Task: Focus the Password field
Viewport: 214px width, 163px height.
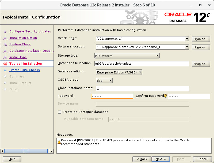Action: tap(112, 96)
